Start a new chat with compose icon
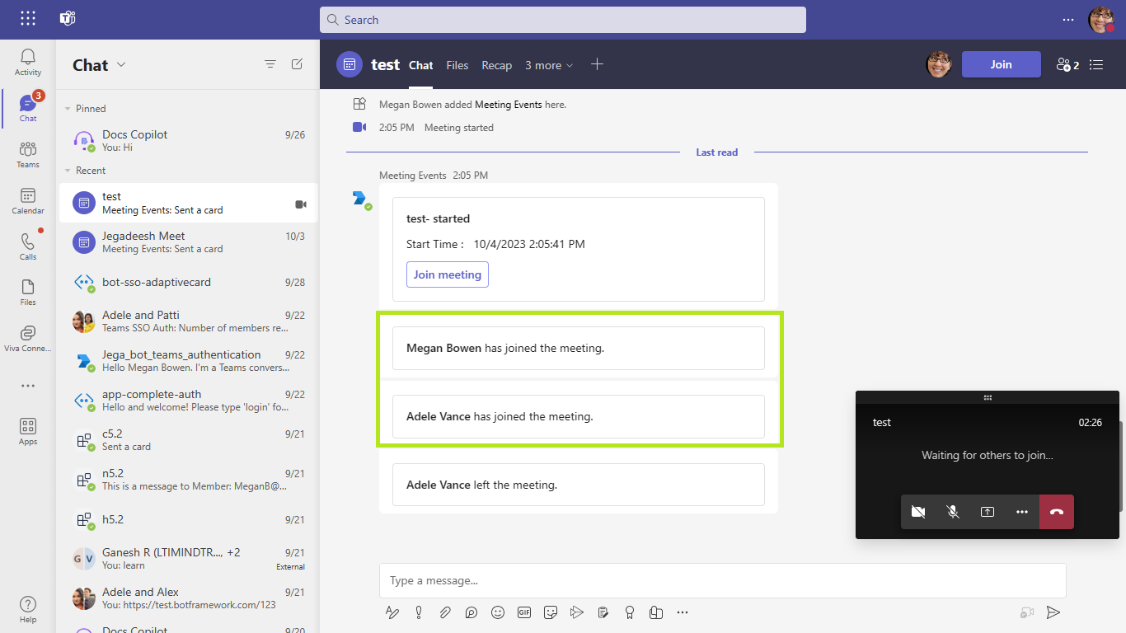 point(297,64)
